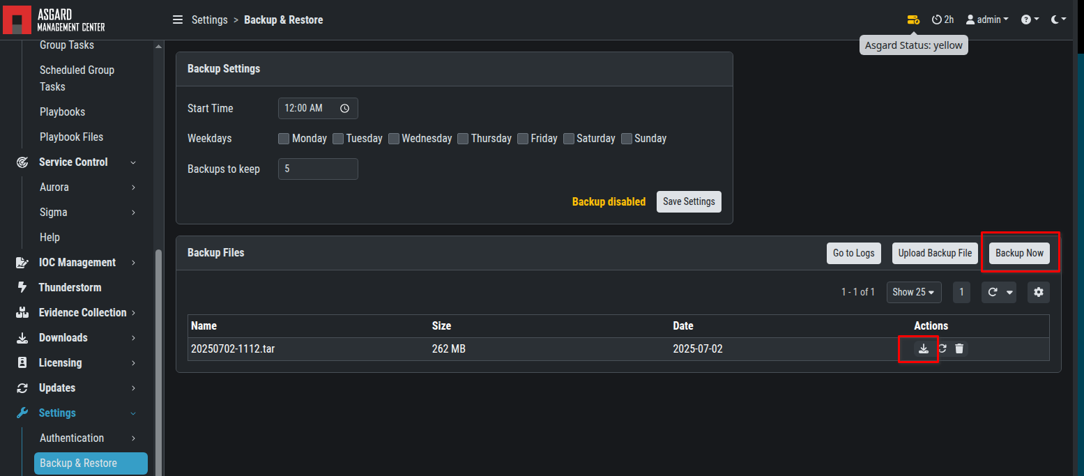Screen dimensions: 1084x476
Task: Open table column settings gear icon
Action: 1039,292
